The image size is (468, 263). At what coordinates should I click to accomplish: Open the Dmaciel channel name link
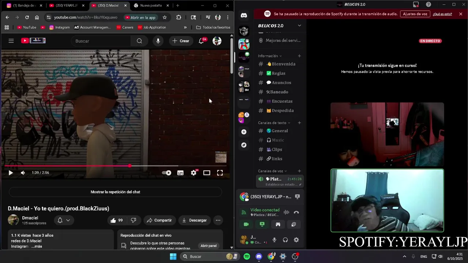[30, 218]
